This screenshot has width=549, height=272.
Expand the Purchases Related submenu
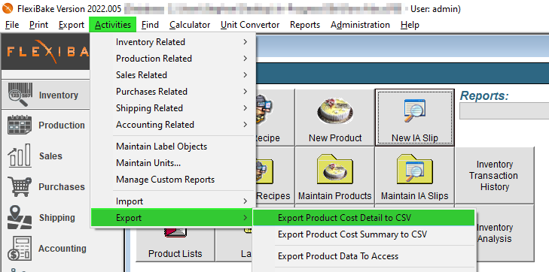[x=172, y=92]
